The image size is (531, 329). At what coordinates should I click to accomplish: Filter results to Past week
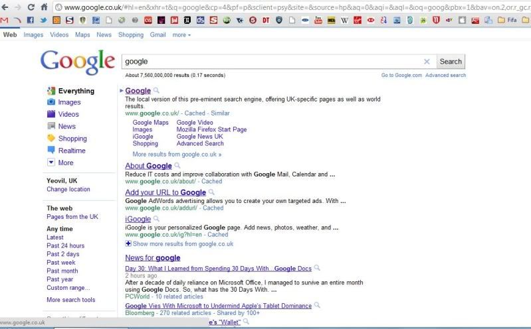tap(61, 263)
